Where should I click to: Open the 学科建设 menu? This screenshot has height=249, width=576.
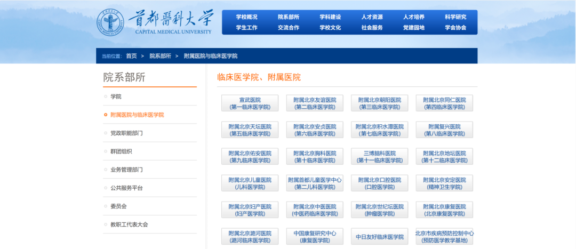pyautogui.click(x=330, y=17)
